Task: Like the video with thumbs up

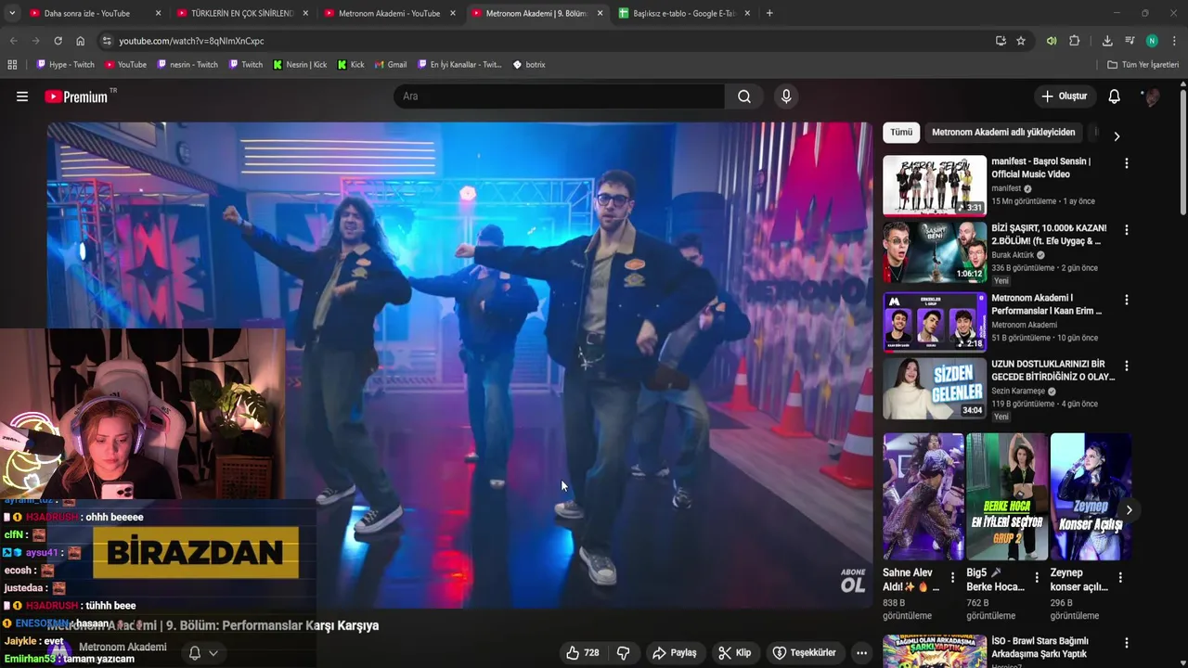Action: pos(583,653)
